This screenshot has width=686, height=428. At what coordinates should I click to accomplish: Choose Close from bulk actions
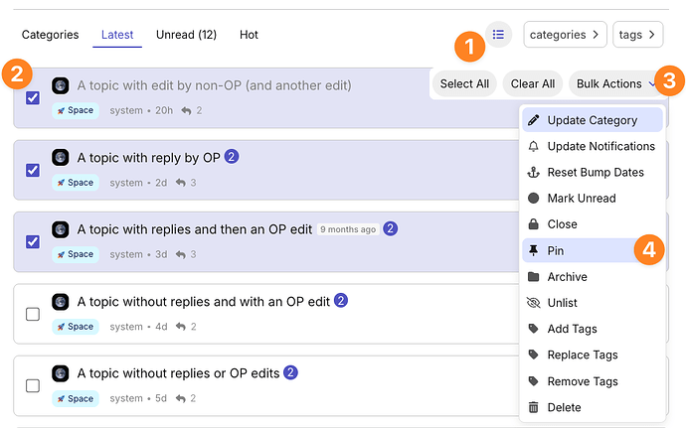(x=593, y=223)
